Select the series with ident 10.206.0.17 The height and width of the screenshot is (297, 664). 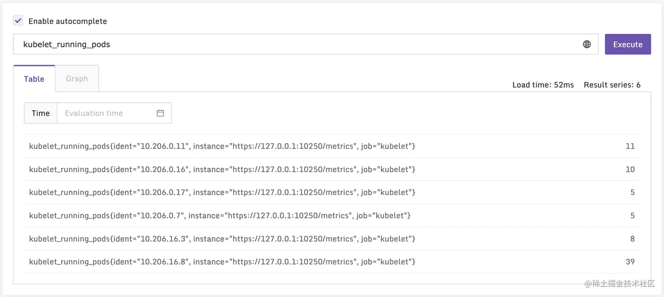222,192
